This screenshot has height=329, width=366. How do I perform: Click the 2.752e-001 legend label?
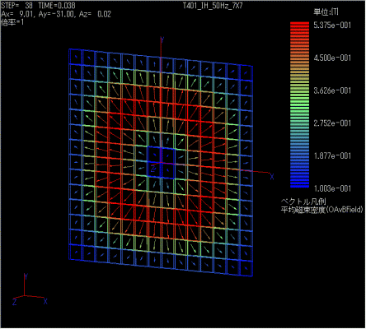point(332,123)
